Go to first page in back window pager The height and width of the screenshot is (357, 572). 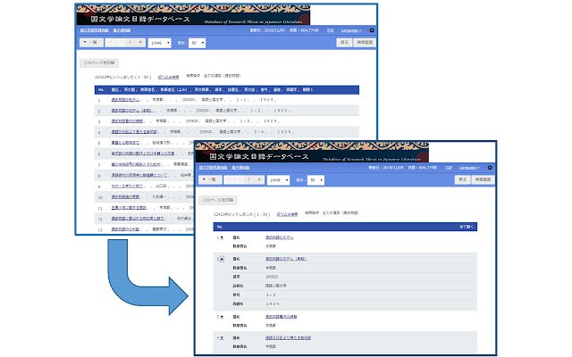111,43
